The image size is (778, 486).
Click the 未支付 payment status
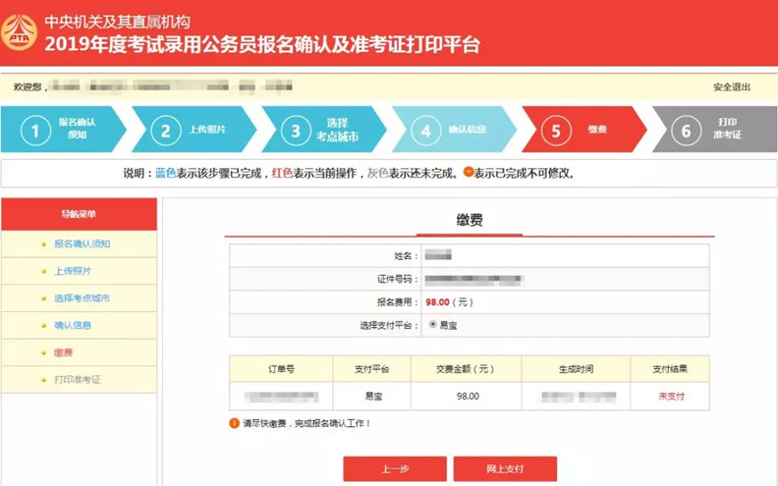point(671,396)
